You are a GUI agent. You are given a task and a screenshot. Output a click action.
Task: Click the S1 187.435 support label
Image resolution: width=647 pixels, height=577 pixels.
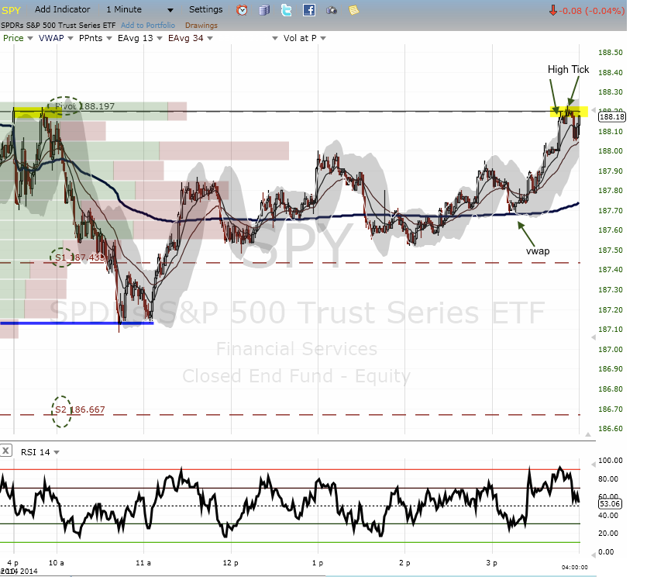[80, 257]
